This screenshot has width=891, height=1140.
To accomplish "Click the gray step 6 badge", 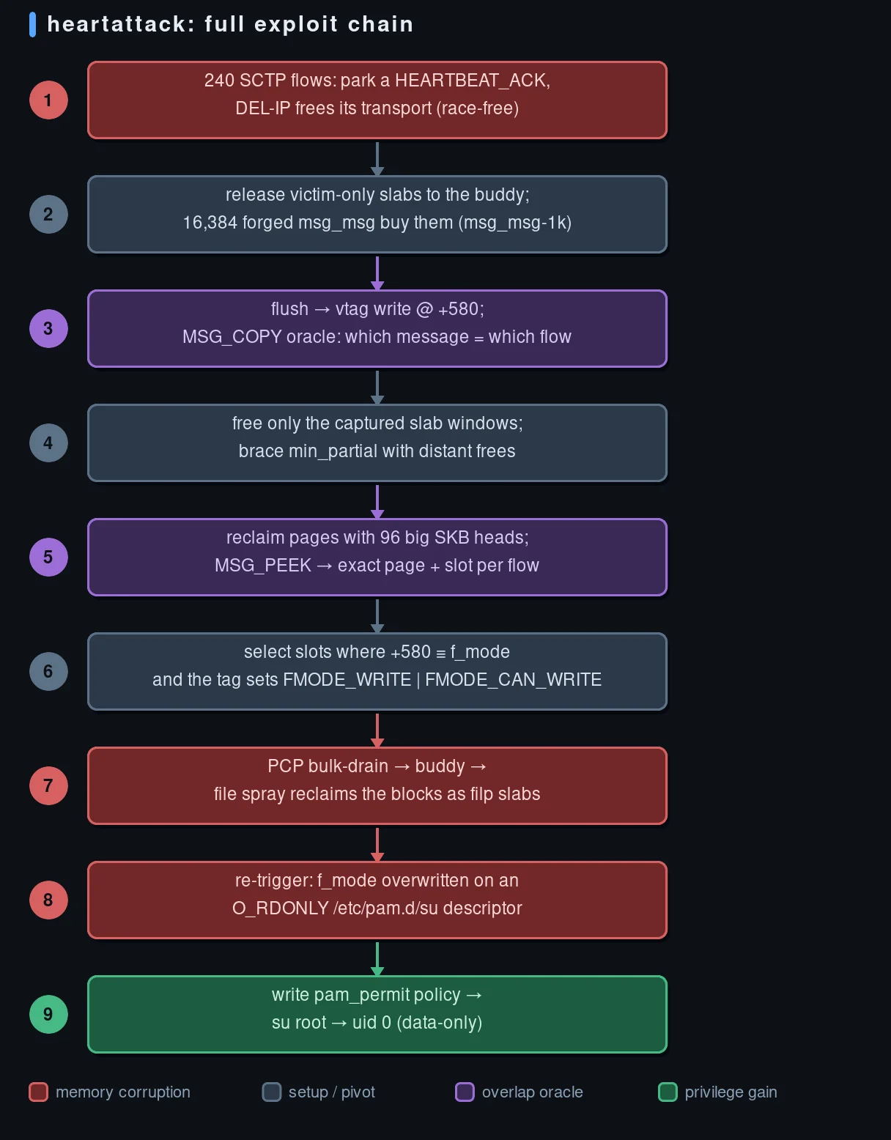I will pos(48,672).
